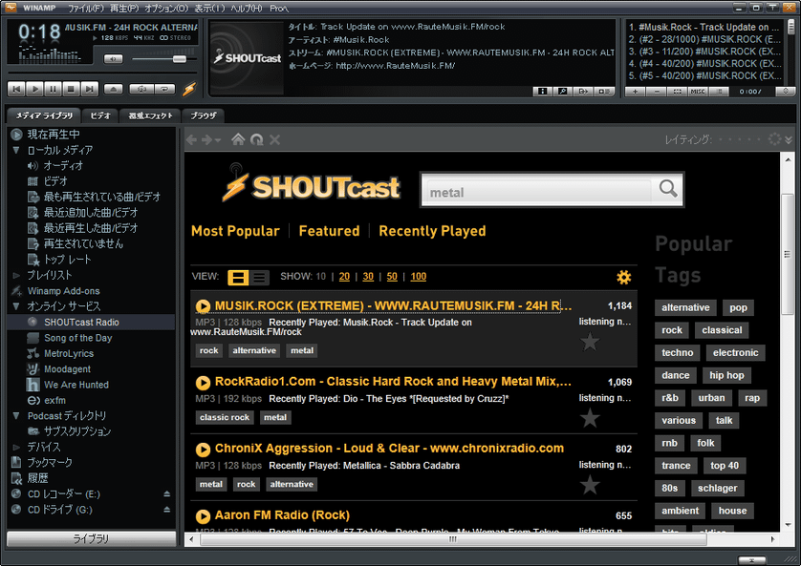Add to playlist with the plus button

[x=635, y=92]
